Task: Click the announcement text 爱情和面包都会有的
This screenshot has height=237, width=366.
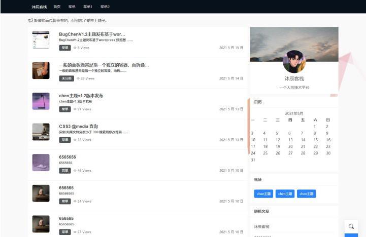Action: (x=71, y=20)
